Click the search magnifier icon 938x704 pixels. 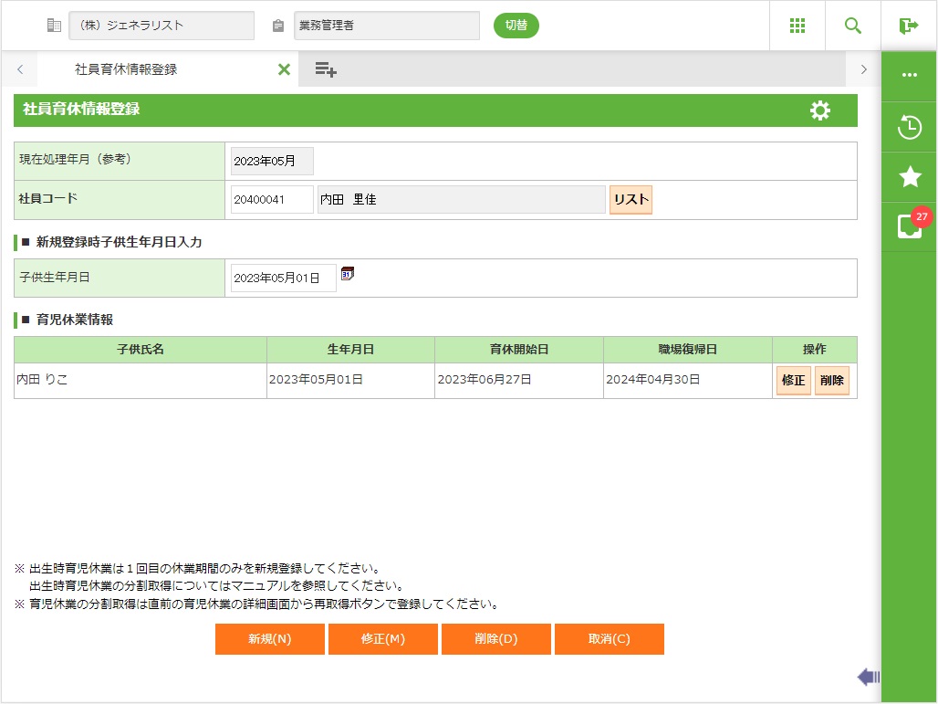[853, 26]
